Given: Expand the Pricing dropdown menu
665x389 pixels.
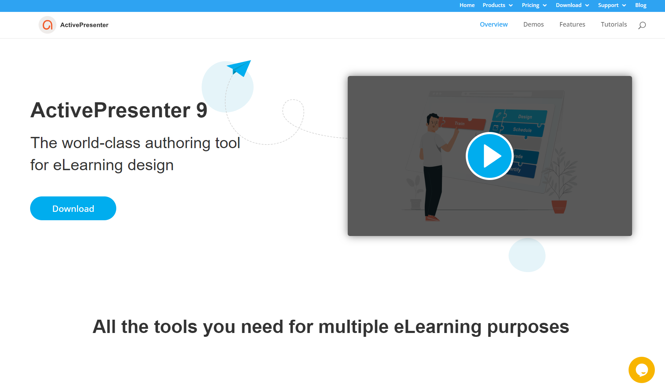Looking at the screenshot, I should (x=534, y=5).
